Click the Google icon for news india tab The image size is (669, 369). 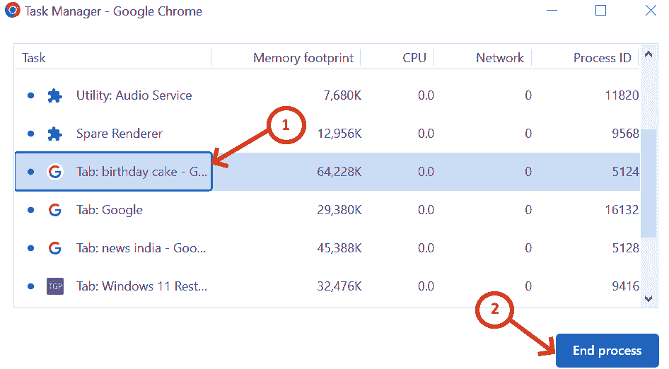(54, 248)
